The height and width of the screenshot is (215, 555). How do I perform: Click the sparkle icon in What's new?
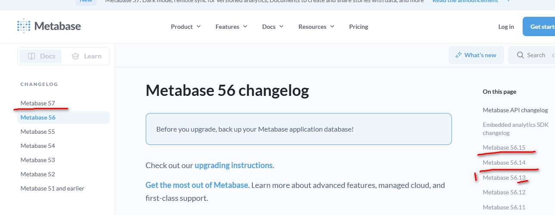(458, 55)
